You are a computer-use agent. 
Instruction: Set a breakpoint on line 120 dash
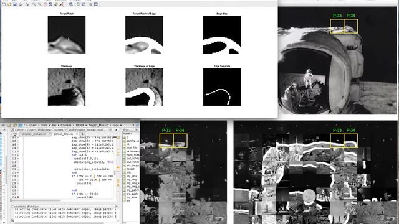[x=18, y=183]
